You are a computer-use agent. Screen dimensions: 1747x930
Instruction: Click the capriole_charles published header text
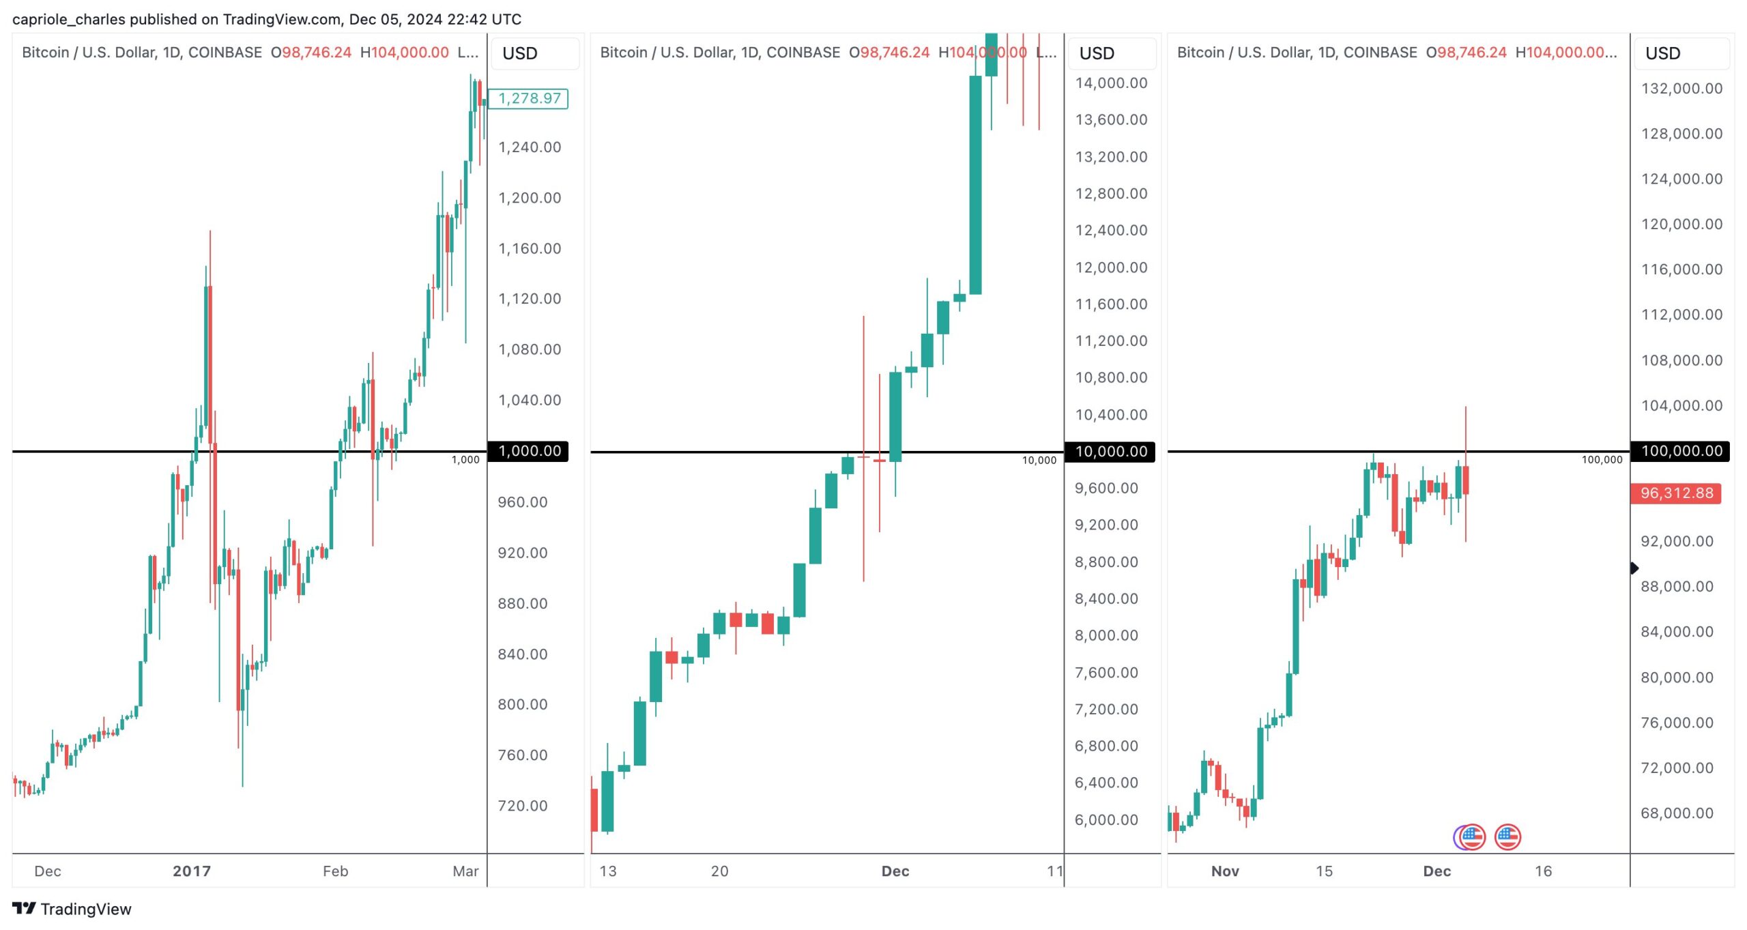click(266, 19)
